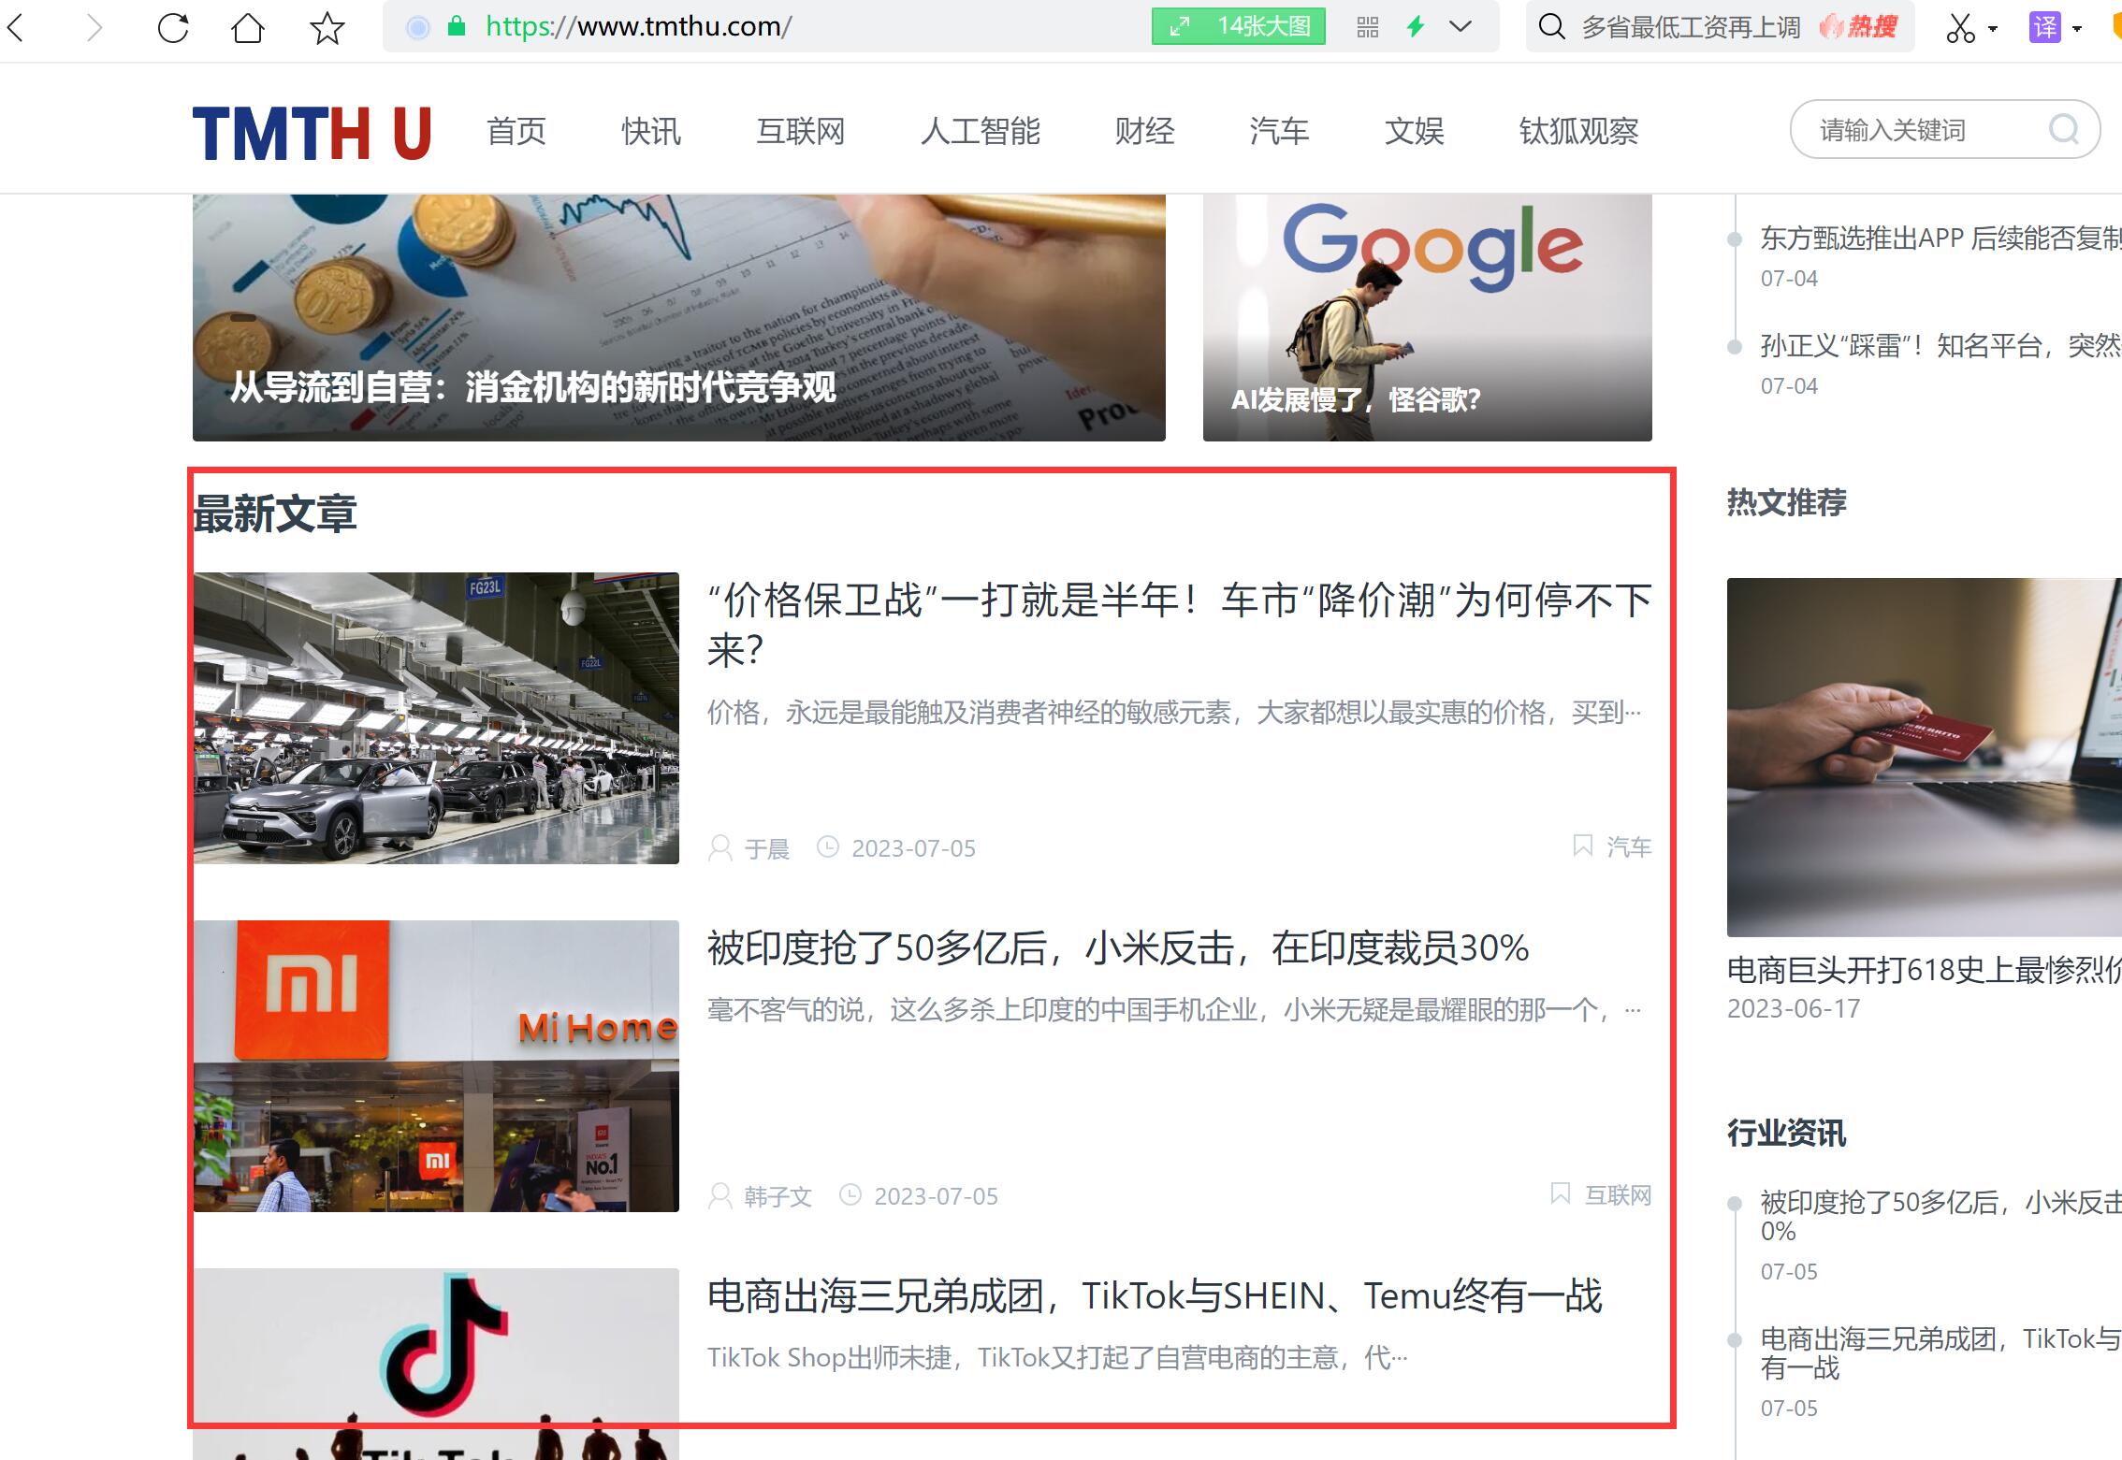The image size is (2122, 1460).
Task: Open the 热搜 hot search flame
Action: [1857, 26]
